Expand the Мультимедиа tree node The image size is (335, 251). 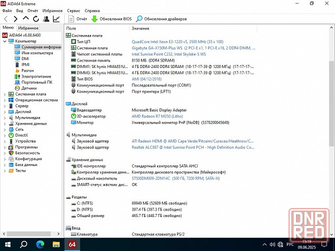4,117
